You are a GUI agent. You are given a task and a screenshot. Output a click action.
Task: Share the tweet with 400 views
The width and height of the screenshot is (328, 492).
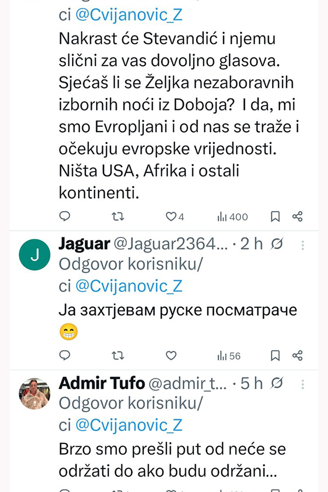pyautogui.click(x=297, y=216)
